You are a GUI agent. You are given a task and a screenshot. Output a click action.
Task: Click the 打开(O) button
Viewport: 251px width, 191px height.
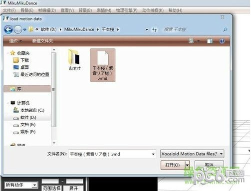(173, 165)
